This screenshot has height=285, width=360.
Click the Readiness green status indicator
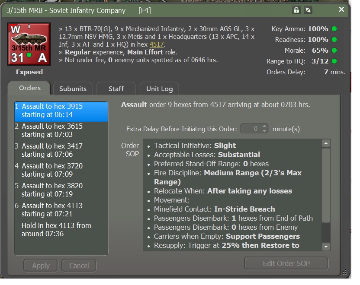point(334,40)
